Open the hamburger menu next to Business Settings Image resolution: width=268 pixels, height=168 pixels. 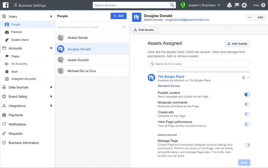tap(15, 5)
